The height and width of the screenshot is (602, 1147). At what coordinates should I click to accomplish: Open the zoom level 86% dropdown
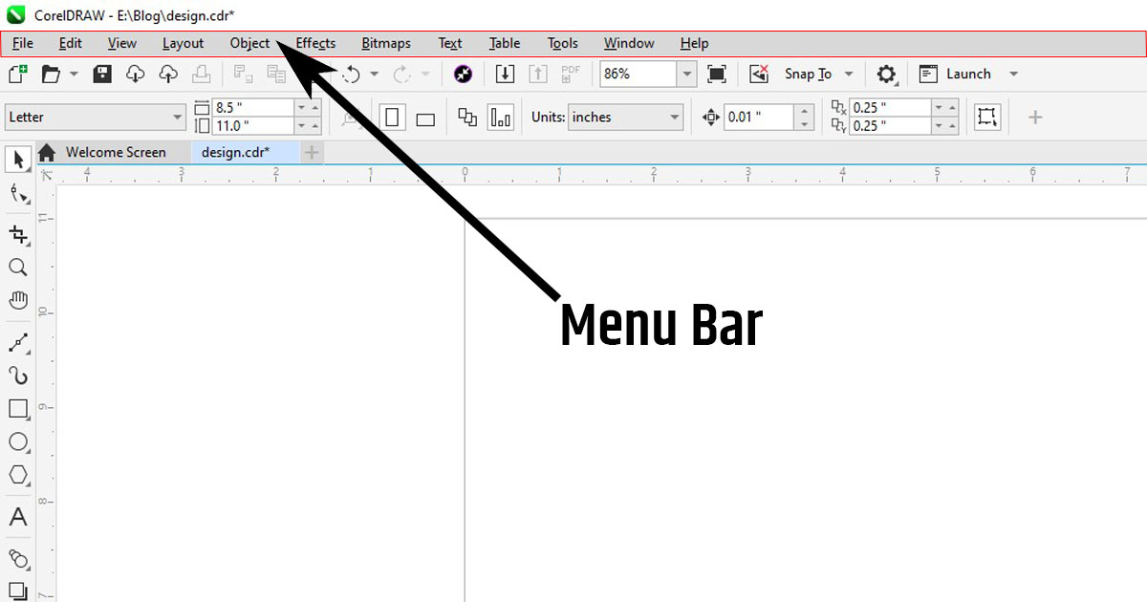(x=686, y=74)
